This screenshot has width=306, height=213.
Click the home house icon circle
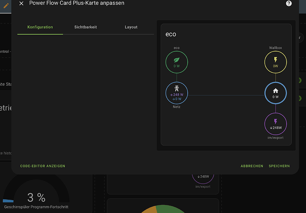point(275,93)
